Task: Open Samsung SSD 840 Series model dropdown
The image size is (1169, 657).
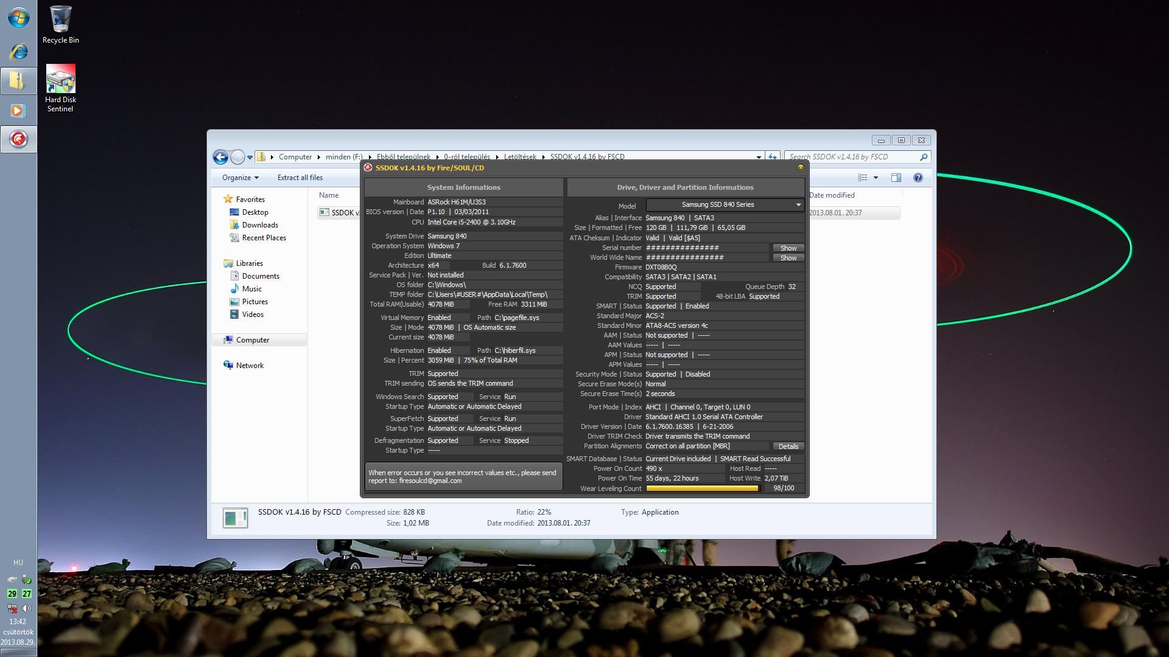Action: point(725,205)
